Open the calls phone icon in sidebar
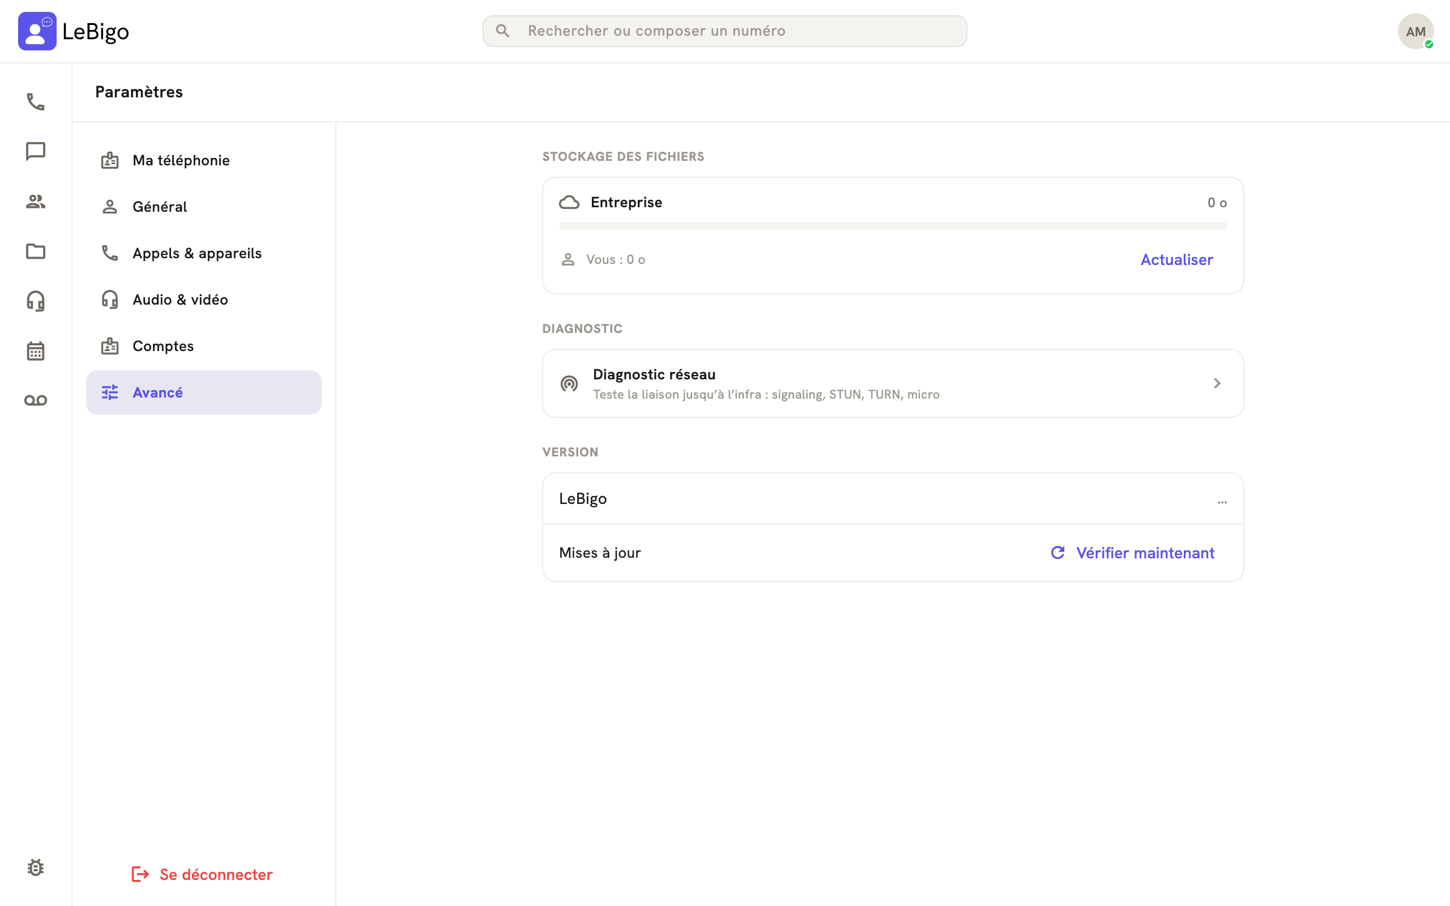The width and height of the screenshot is (1450, 906). point(35,101)
